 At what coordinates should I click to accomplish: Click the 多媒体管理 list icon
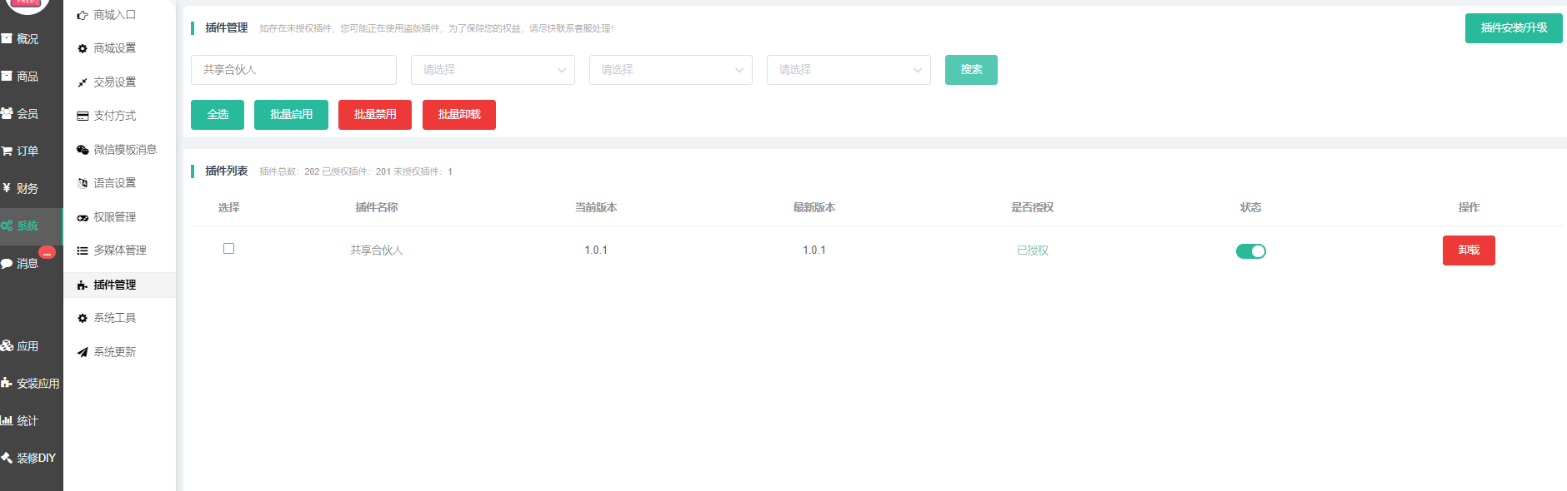pos(83,250)
